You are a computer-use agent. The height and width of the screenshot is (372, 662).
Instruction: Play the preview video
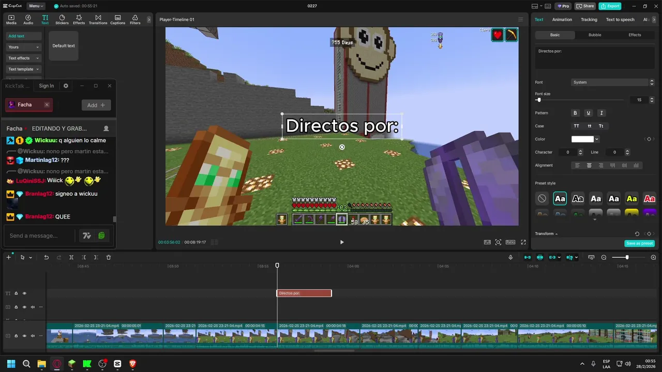pos(342,242)
